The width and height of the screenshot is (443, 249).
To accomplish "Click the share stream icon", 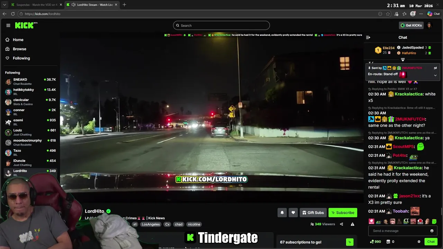I will pyautogui.click(x=341, y=224).
